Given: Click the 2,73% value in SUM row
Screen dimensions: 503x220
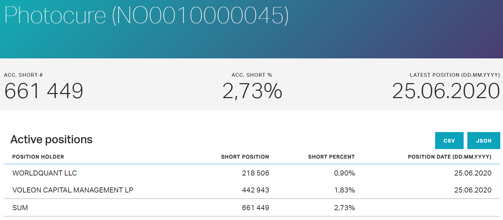Looking at the screenshot, I should (344, 208).
